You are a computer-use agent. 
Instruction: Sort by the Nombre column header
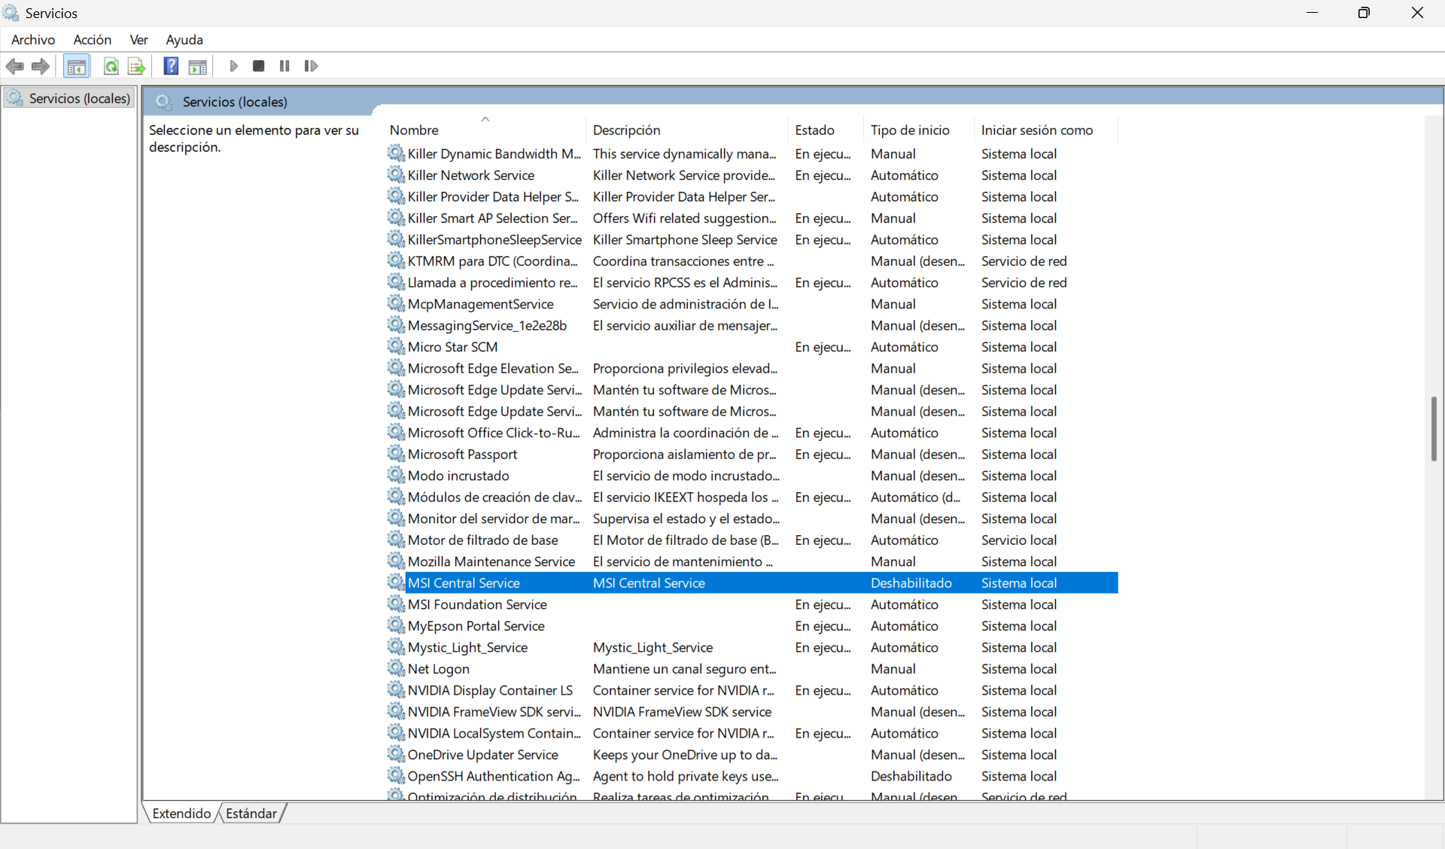[x=414, y=130]
